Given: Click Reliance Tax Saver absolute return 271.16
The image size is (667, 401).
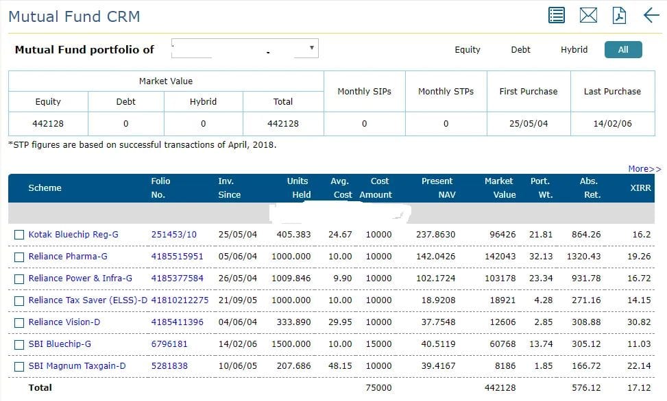Looking at the screenshot, I should 586,300.
